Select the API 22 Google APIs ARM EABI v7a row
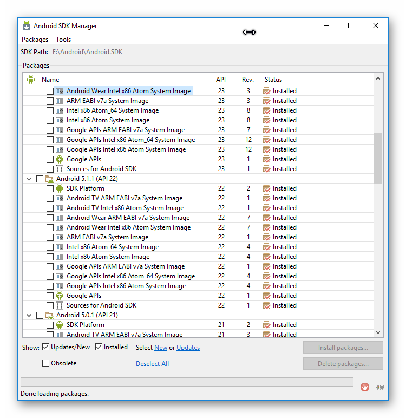406x418 pixels. pos(198,266)
